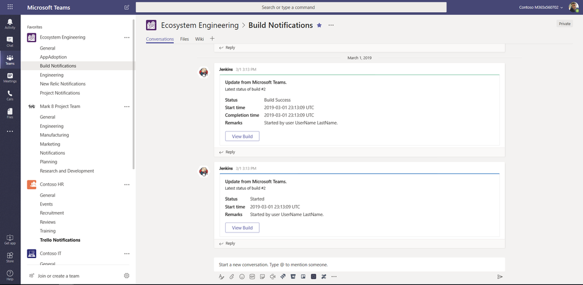This screenshot has height=285, width=583.
Task: Open the Activity bell in the left rail
Action: pyautogui.click(x=10, y=23)
